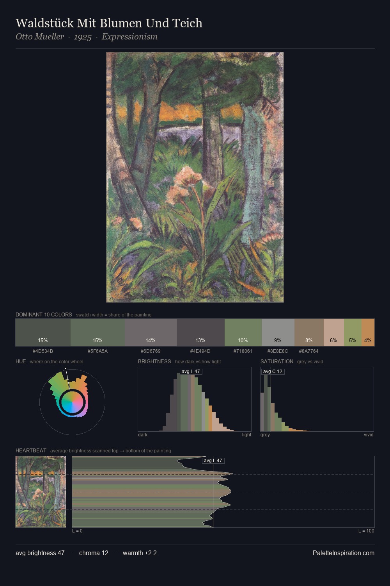
Task: Select the #5F6A5A green swatch
Action: click(97, 332)
